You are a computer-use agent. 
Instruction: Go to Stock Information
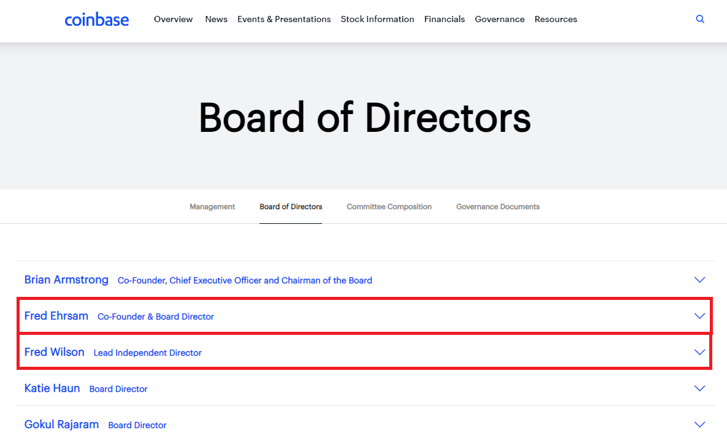point(377,19)
